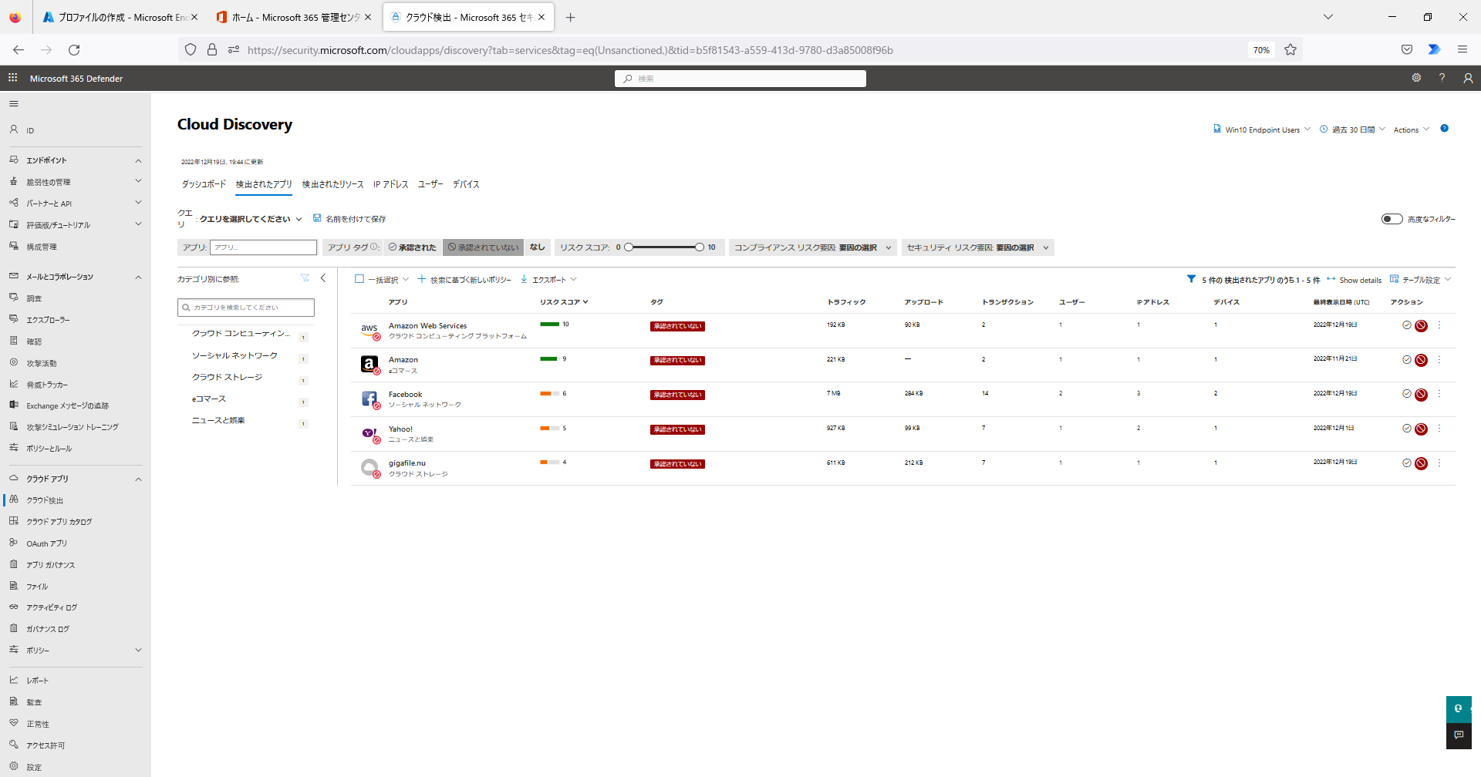Click the Facebook app logo
The width and height of the screenshot is (1481, 777).
coord(369,399)
